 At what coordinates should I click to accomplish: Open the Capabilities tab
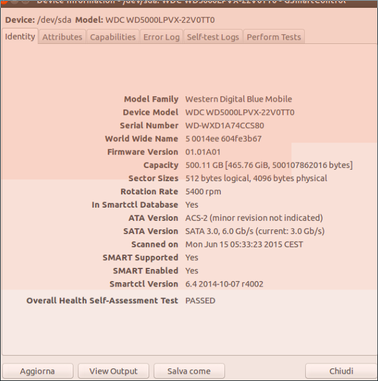[x=113, y=37]
